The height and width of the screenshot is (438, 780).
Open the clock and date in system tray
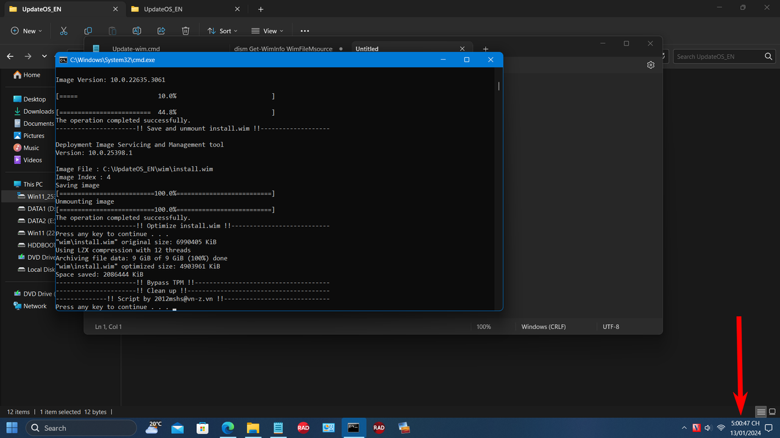tap(745, 428)
